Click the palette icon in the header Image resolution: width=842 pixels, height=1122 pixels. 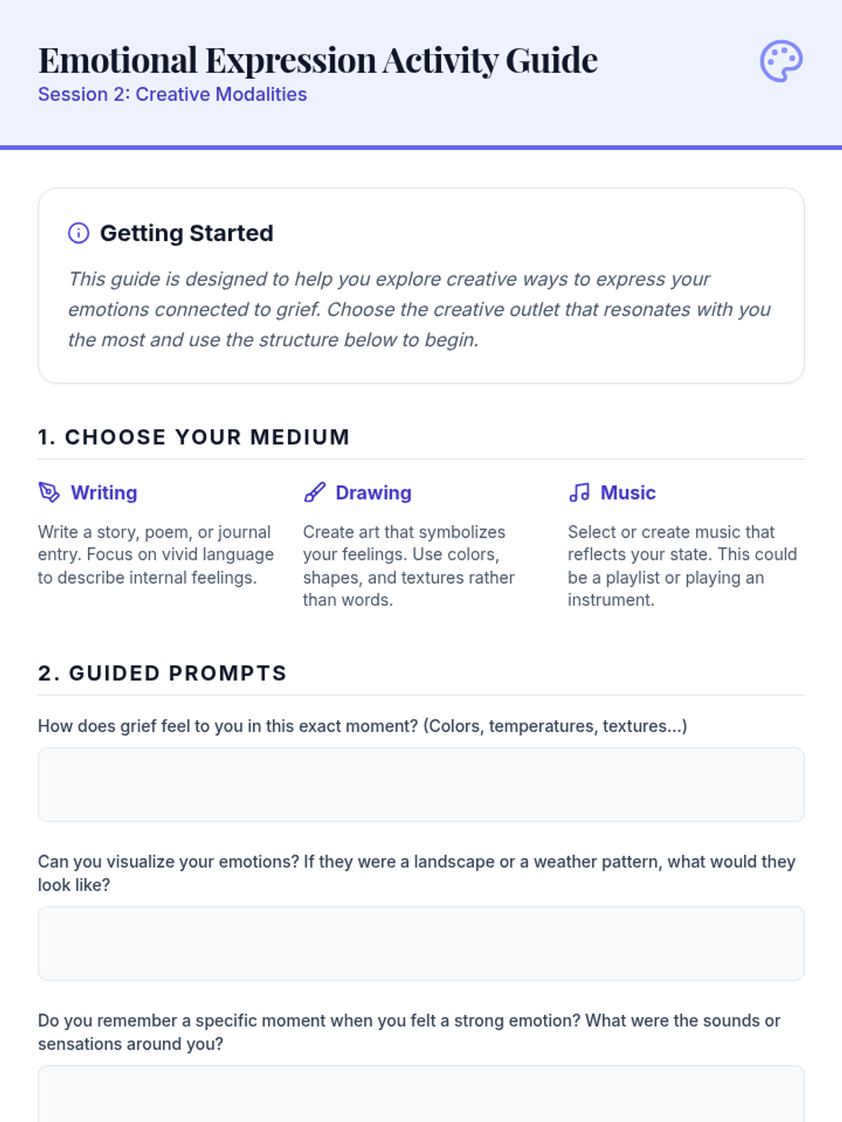[781, 61]
